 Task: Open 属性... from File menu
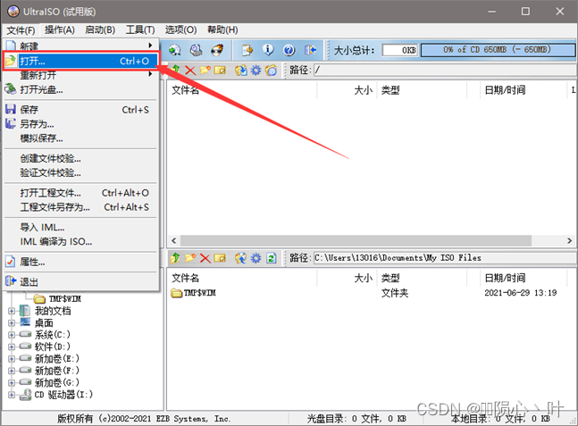point(81,262)
